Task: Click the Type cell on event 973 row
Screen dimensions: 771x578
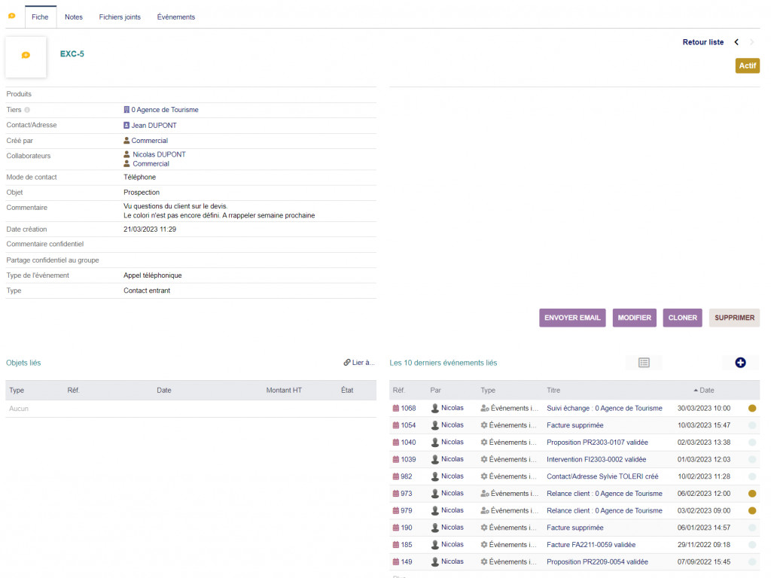Action: pyautogui.click(x=510, y=494)
